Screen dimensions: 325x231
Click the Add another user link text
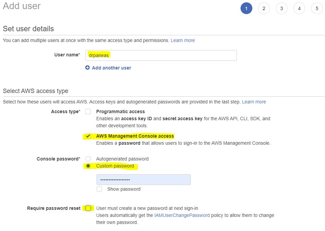click(111, 68)
